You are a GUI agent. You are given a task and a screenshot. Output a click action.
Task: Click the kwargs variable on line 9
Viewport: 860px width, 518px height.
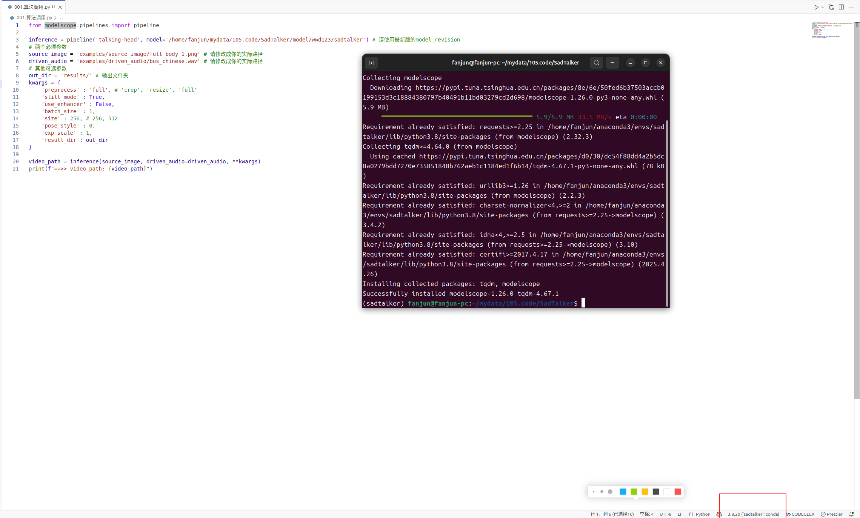pos(38,83)
